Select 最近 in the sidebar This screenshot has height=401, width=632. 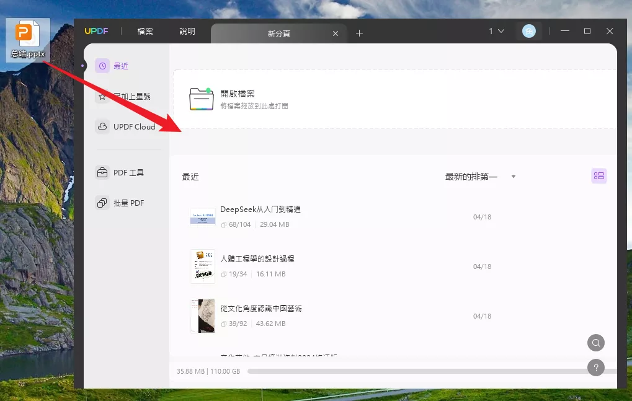tap(121, 66)
